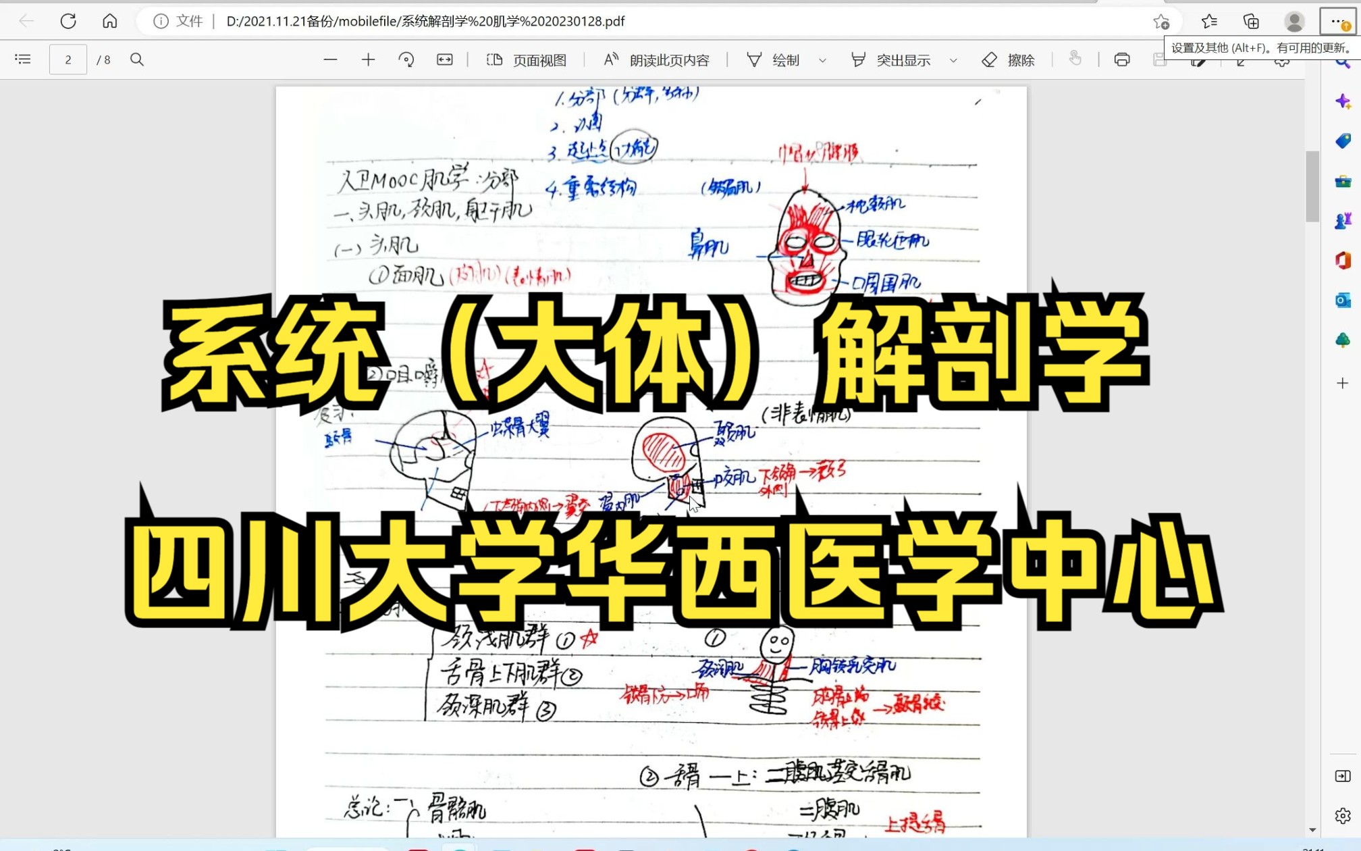Screen dimensions: 1361x851
Task: Click the page number field
Action: pos(68,59)
